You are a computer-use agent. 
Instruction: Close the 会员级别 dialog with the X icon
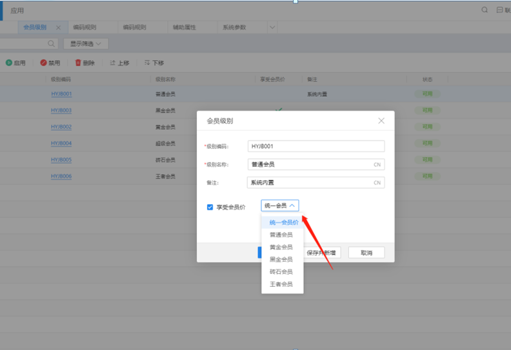(x=381, y=121)
